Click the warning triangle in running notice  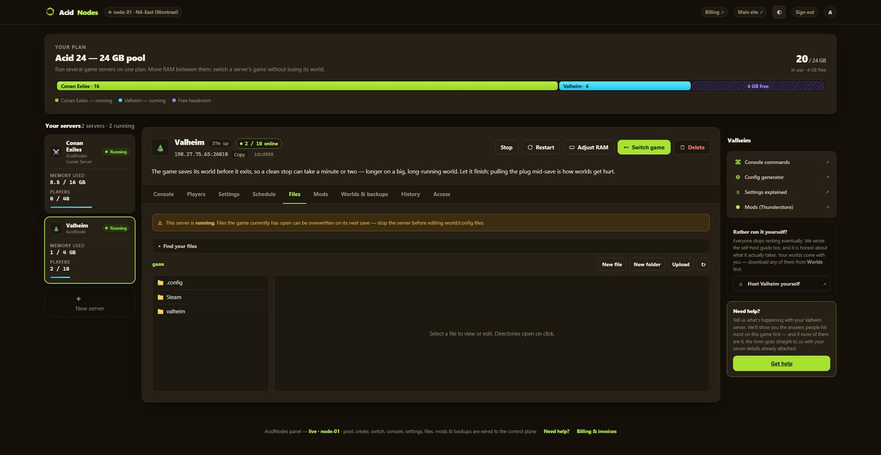160,223
